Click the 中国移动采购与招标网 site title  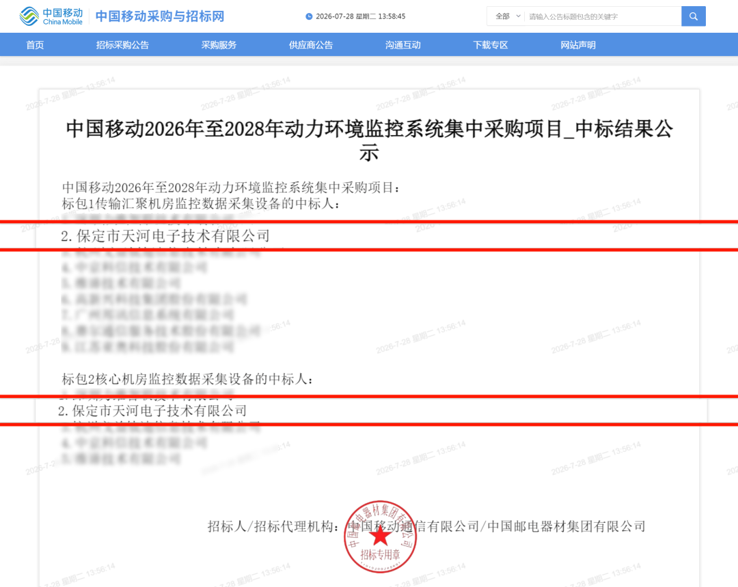coord(159,16)
